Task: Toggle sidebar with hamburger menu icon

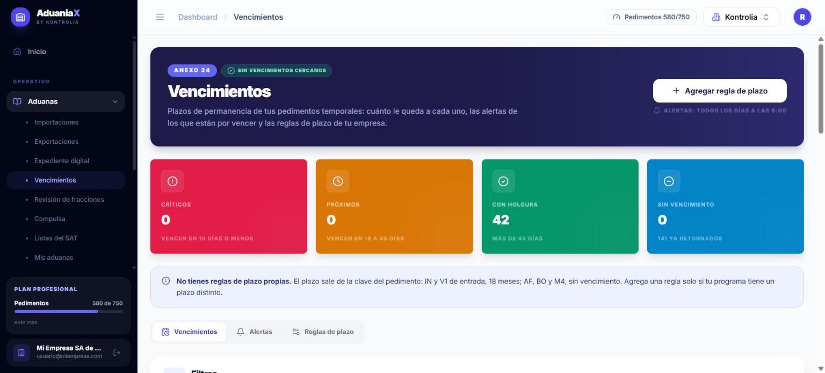Action: tap(160, 17)
